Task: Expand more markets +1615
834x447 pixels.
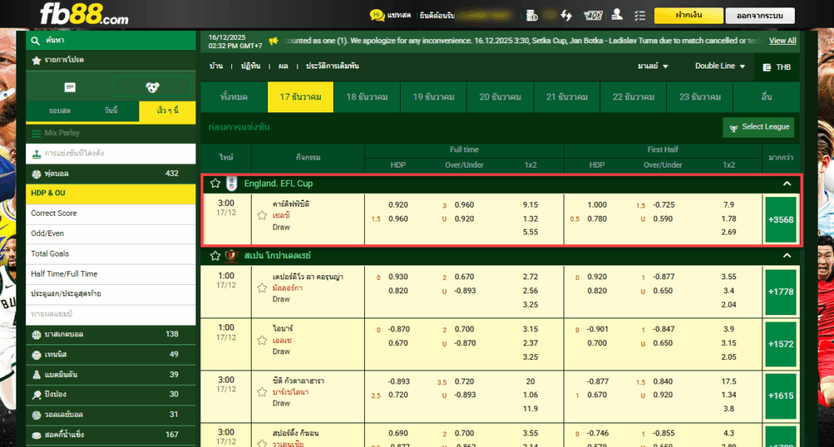Action: coord(781,396)
